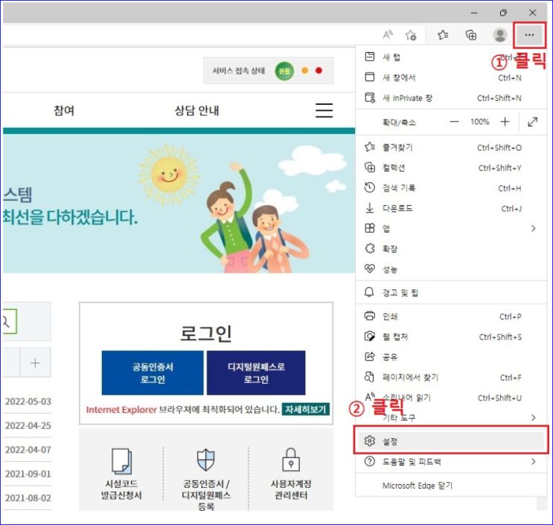Viewport: 553px width, 525px height.
Task: Select 새 탭 in the menu
Action: (x=451, y=57)
